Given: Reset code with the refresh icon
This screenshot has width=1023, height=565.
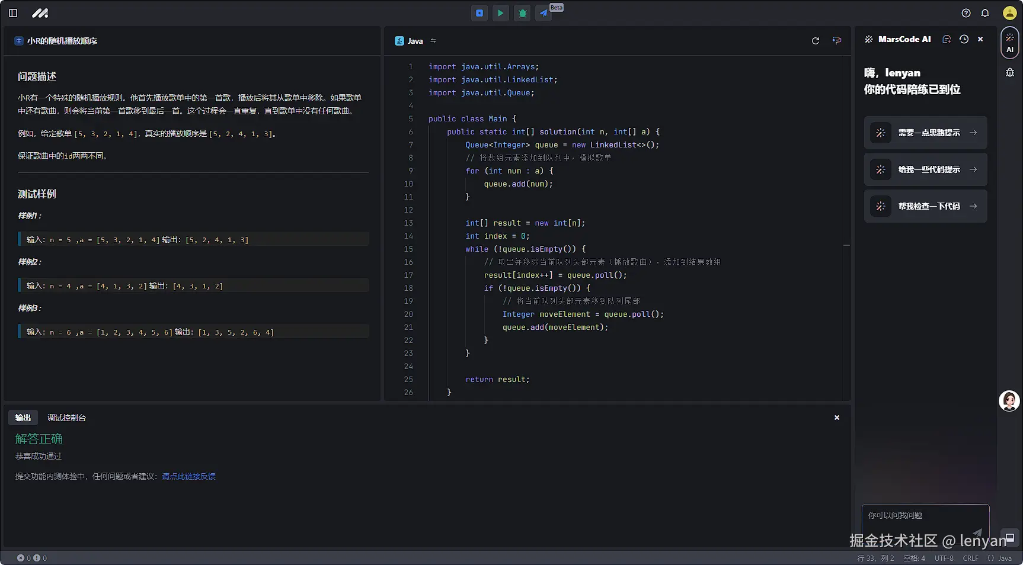Looking at the screenshot, I should tap(816, 41).
